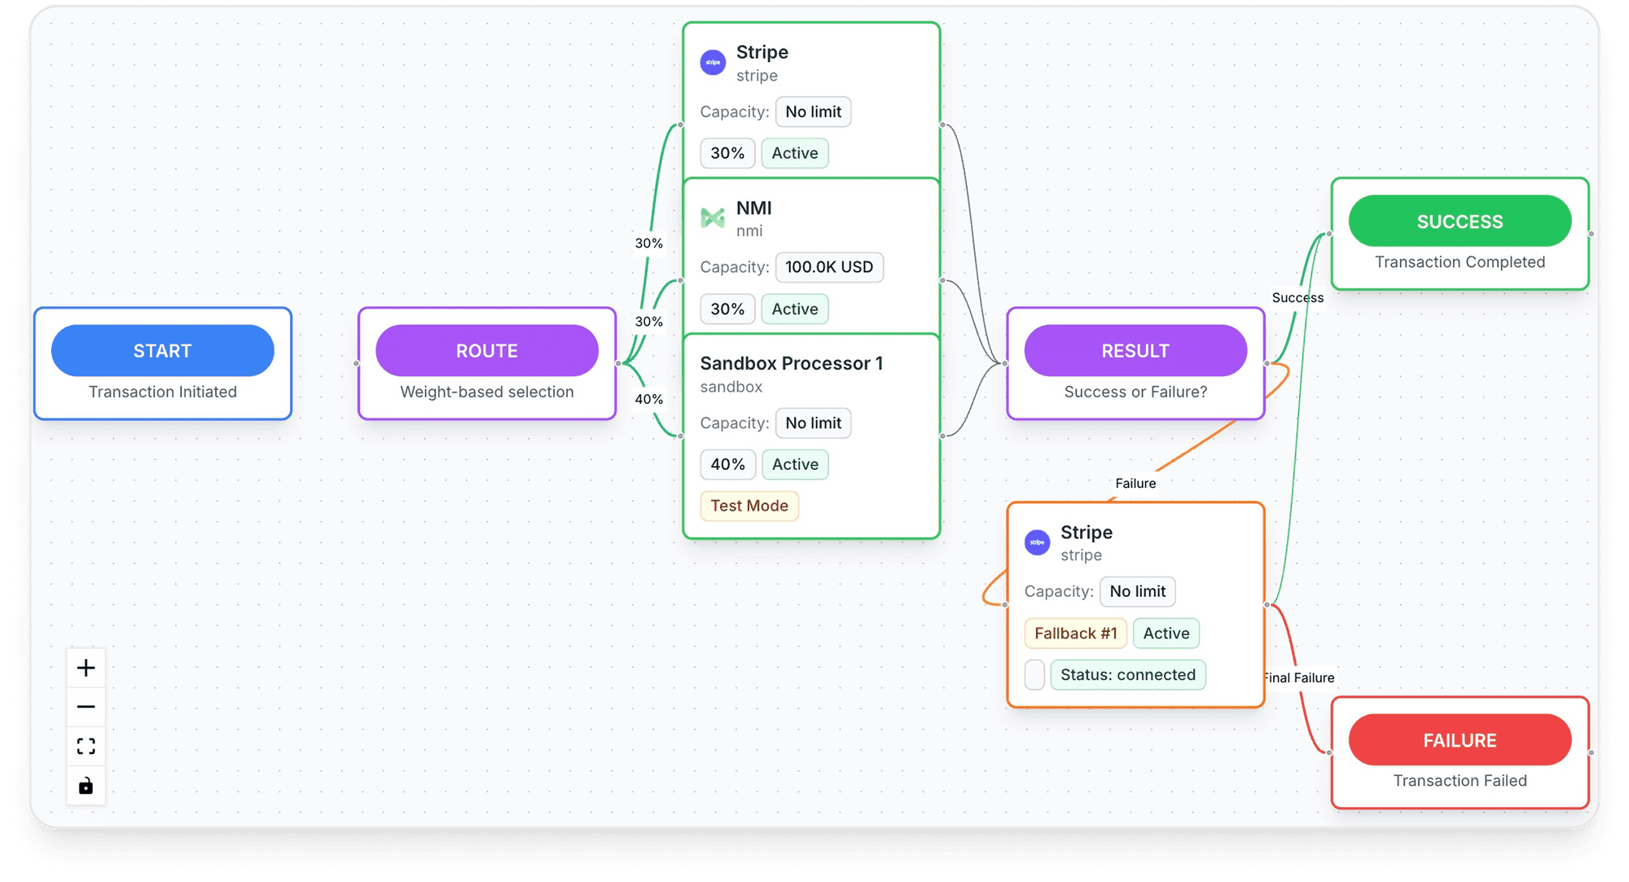Screen dimensions: 1629x882
Task: Tick the checkbox beside Status: connected
Action: pyautogui.click(x=1034, y=675)
